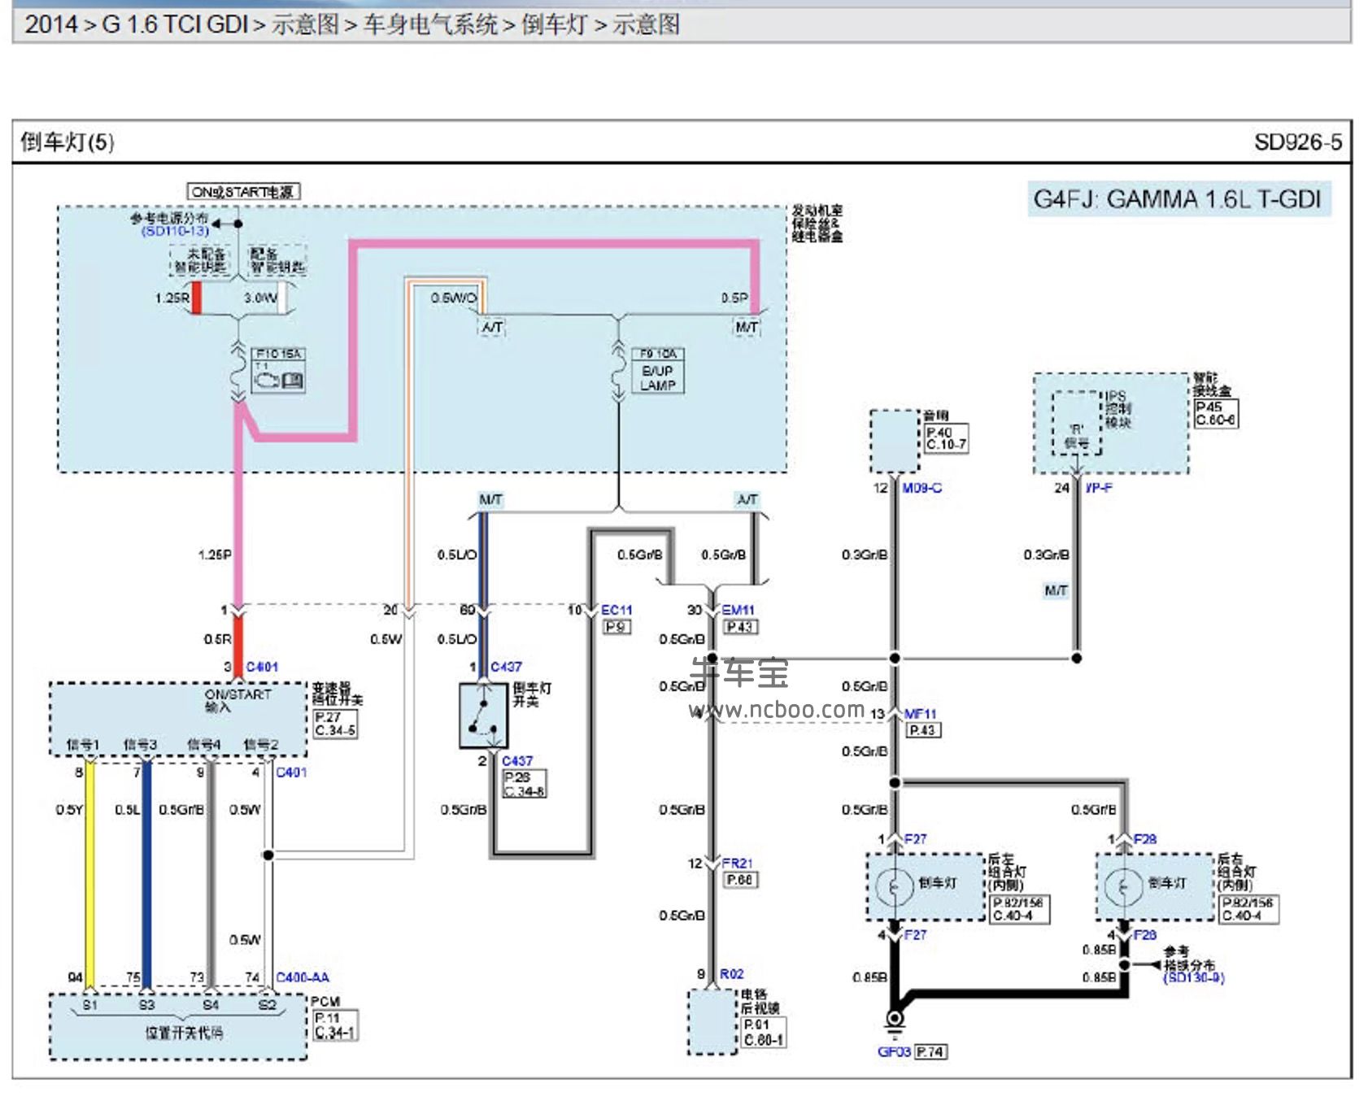Open C437 connector label at pin 2

(517, 761)
